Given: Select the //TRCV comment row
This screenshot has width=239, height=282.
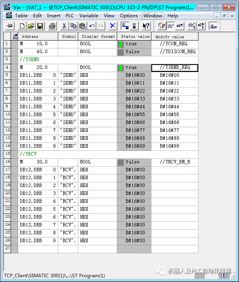Looking at the screenshot, I should [108, 154].
